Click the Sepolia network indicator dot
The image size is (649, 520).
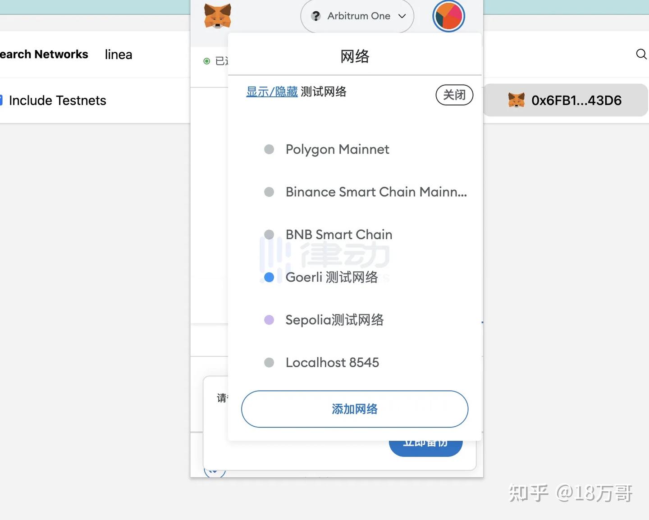[x=269, y=320]
